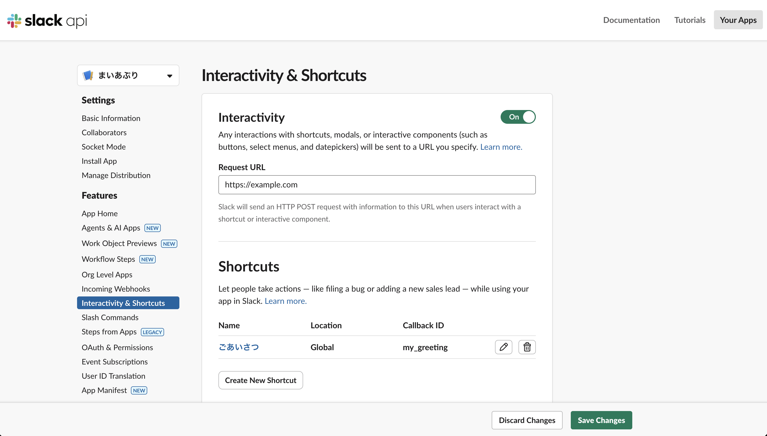Turn Interactivity off

(518, 117)
